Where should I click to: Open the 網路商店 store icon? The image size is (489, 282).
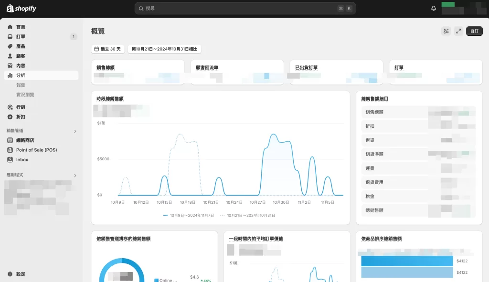point(10,140)
